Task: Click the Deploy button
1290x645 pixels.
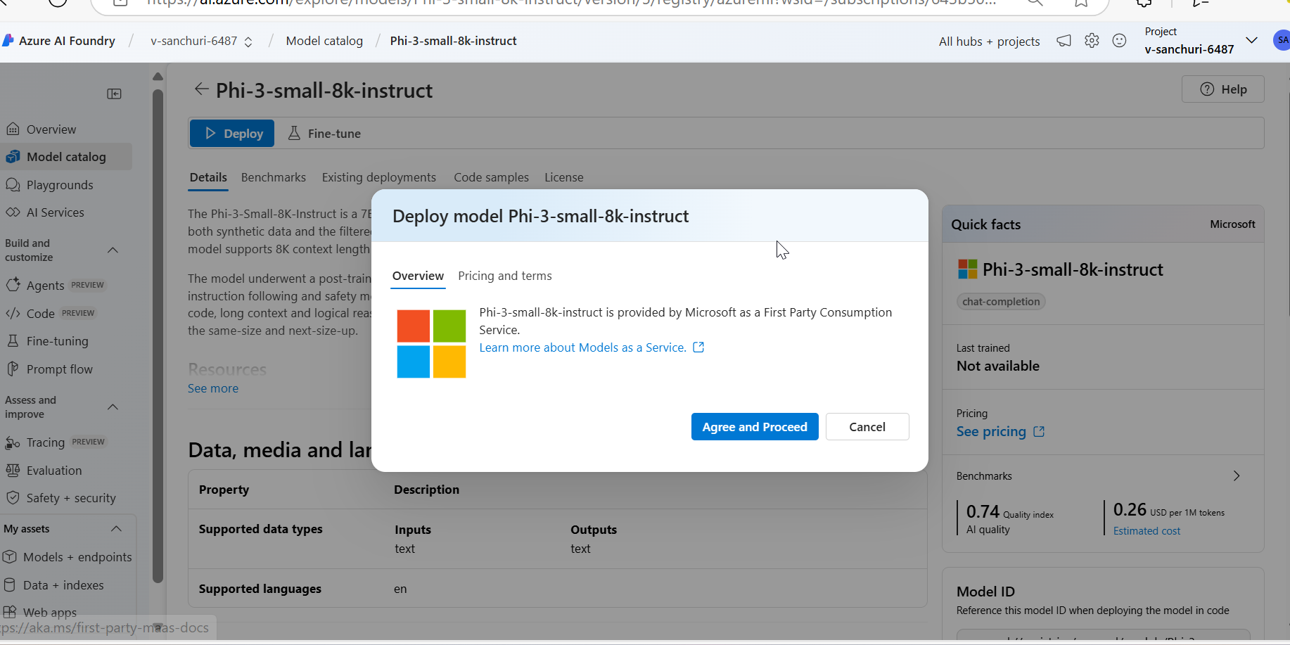Action: (232, 133)
